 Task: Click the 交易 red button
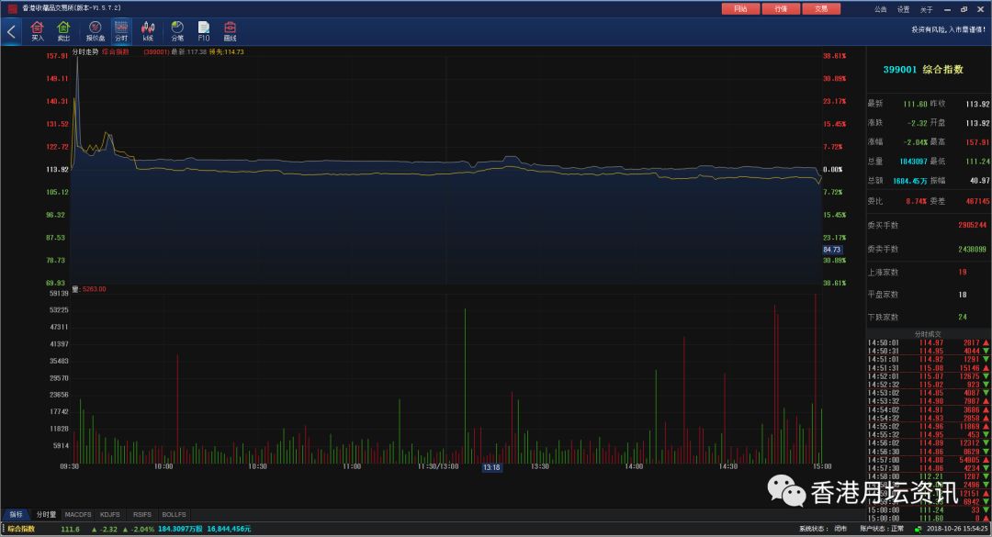[x=821, y=9]
